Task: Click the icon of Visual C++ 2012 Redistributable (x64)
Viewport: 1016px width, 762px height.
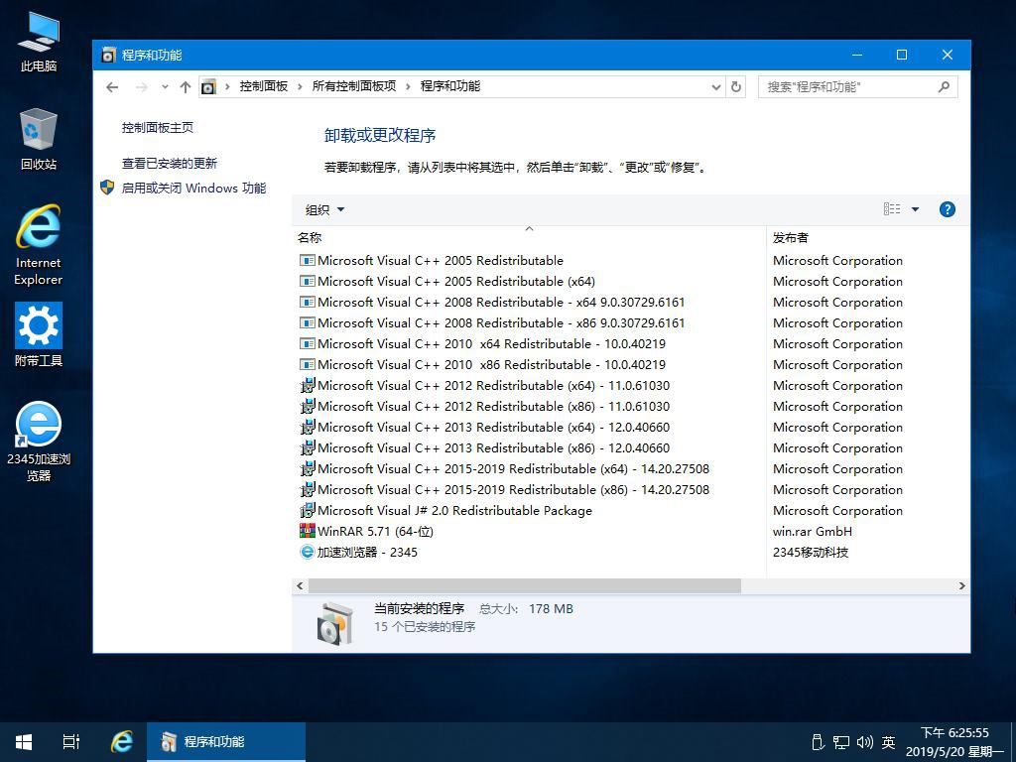Action: pyautogui.click(x=308, y=386)
